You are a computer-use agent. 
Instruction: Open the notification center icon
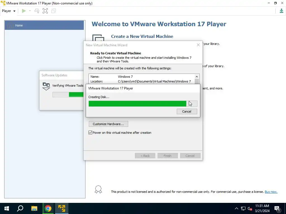pyautogui.click(x=277, y=208)
